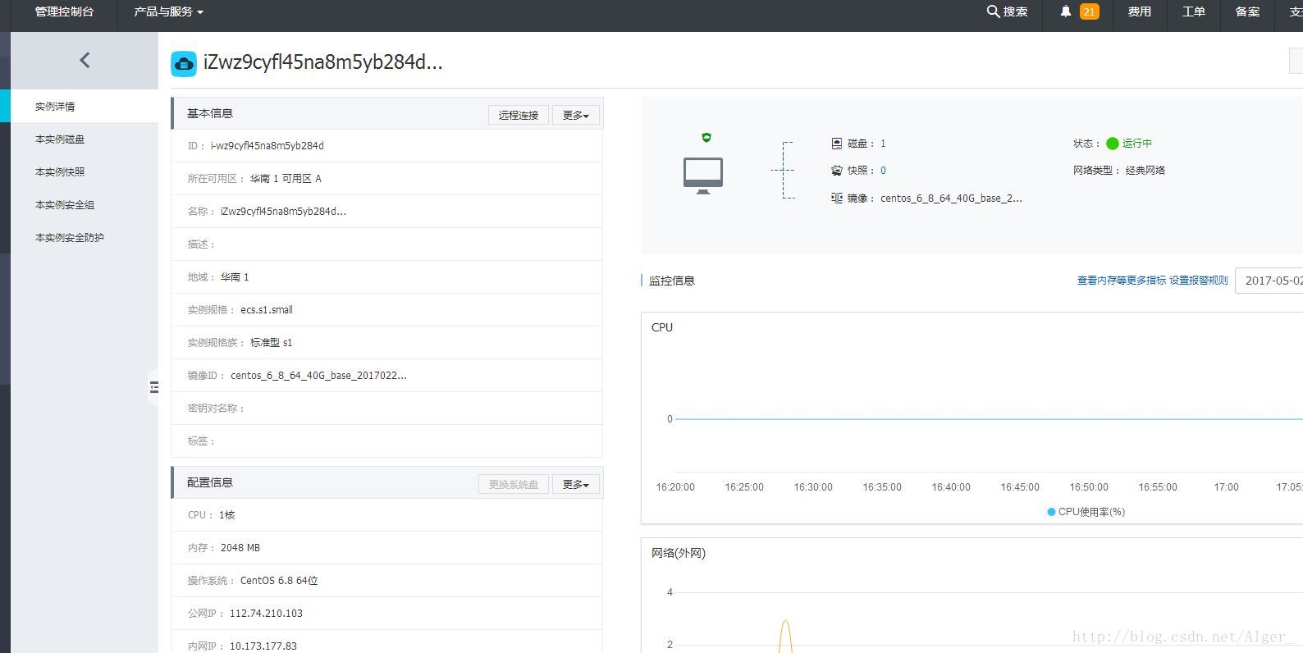
Task: Click 内存 value 2048 MB
Action: point(240,548)
